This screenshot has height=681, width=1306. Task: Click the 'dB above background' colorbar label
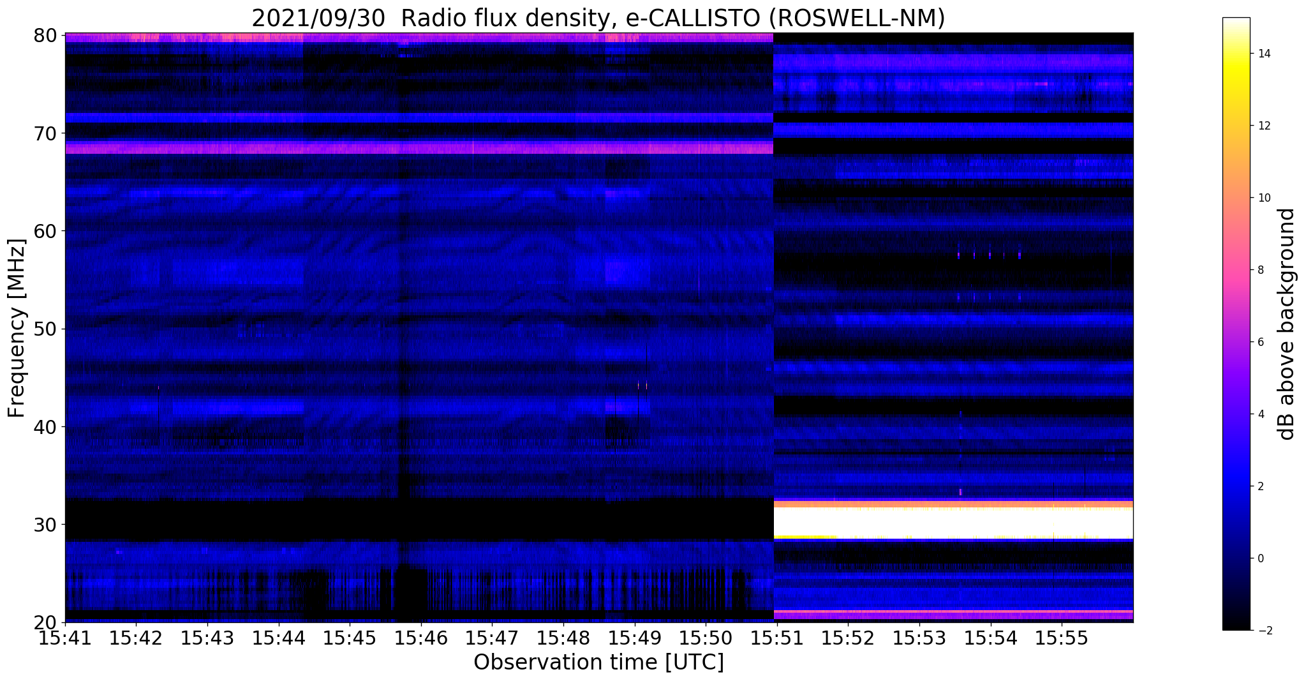point(1287,324)
